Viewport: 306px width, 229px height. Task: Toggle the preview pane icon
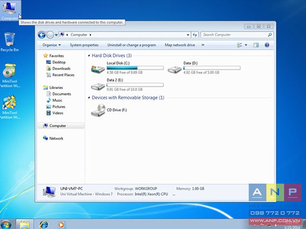coord(256,45)
